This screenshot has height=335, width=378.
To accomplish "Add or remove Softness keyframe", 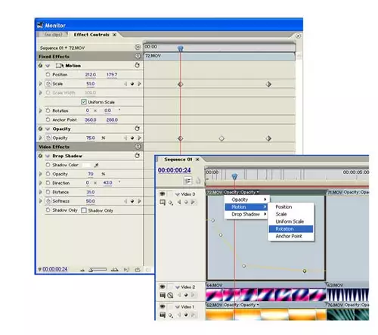I will (x=132, y=201).
